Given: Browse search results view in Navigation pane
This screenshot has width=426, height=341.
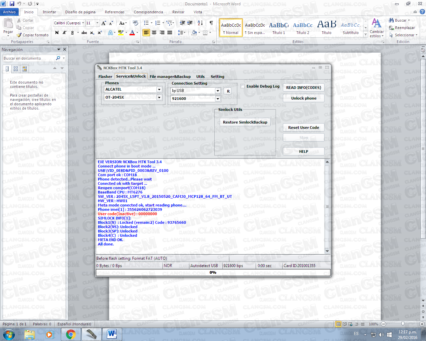Looking at the screenshot, I should point(24,69).
